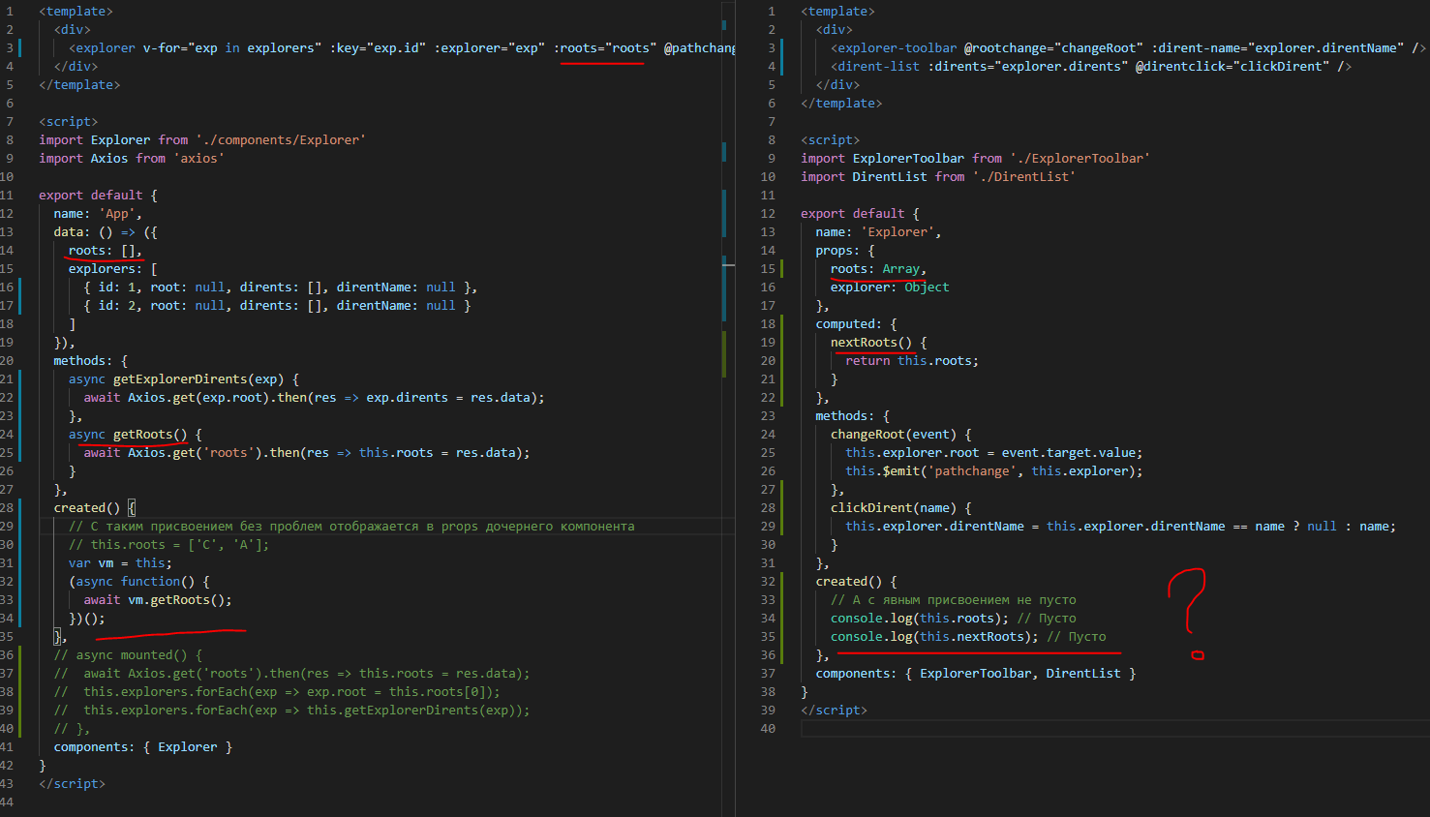Click the '})();' line
Screen dimensions: 1430x817
pos(87,618)
